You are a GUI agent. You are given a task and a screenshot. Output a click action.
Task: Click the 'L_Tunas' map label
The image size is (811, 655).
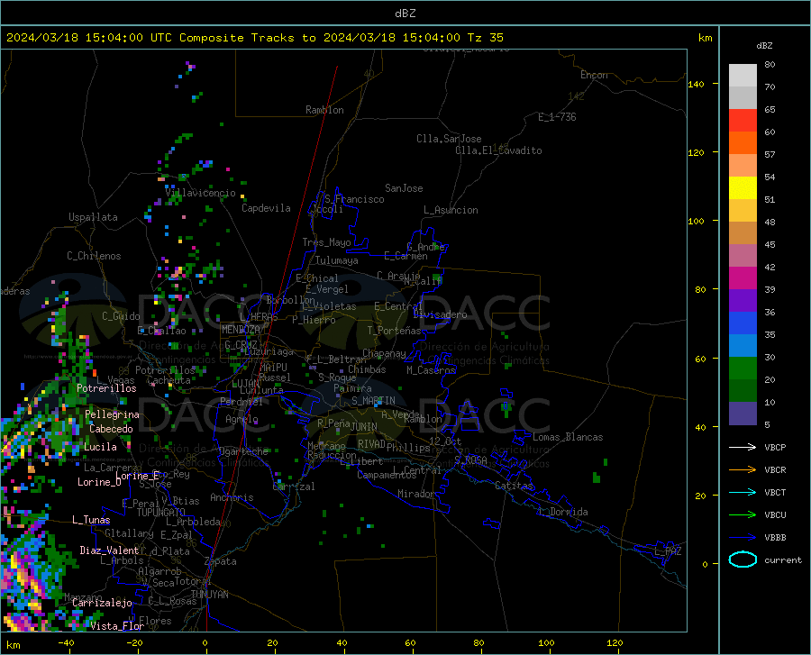coord(91,520)
